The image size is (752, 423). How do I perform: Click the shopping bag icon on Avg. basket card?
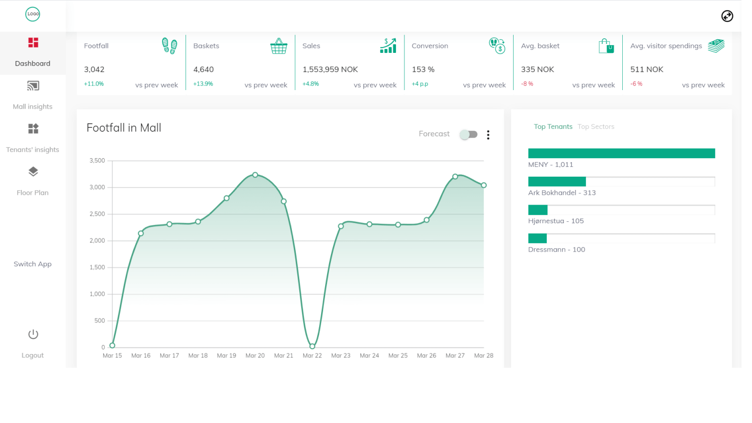[x=607, y=46]
